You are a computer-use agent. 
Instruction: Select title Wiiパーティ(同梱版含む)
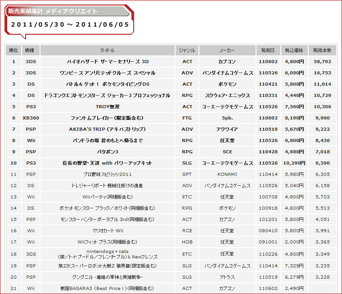pyautogui.click(x=108, y=197)
